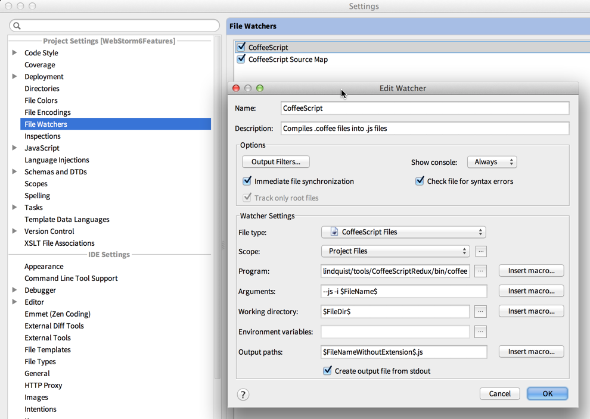Viewport: 590px width, 419px height.
Task: Open the File type dropdown
Action: tap(403, 232)
